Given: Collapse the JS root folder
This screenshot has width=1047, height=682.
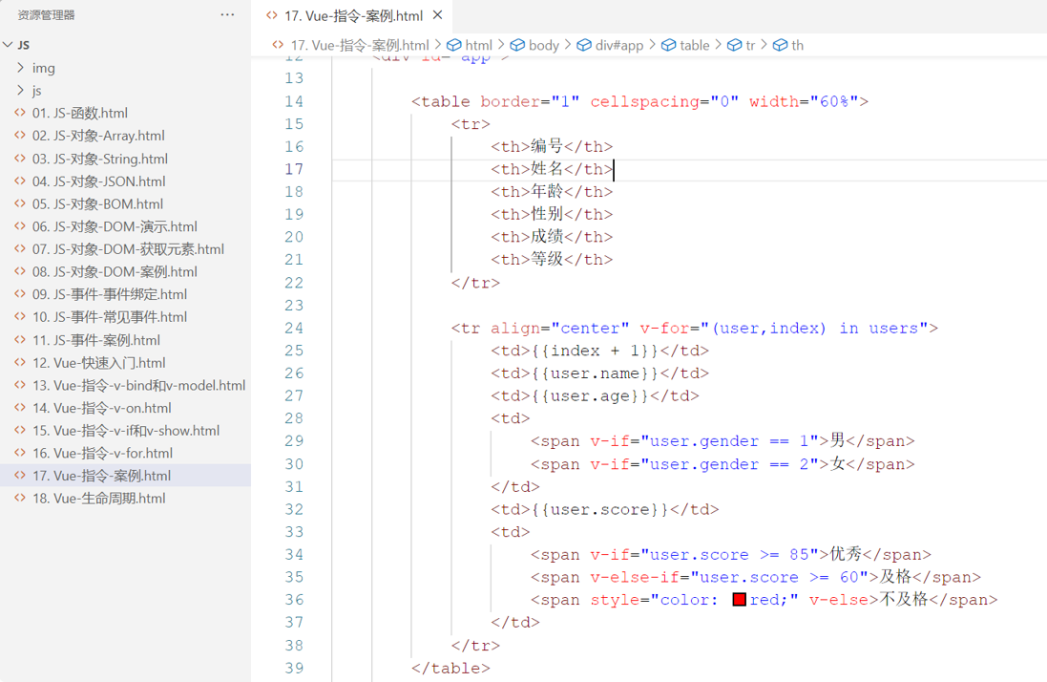Looking at the screenshot, I should pos(9,45).
